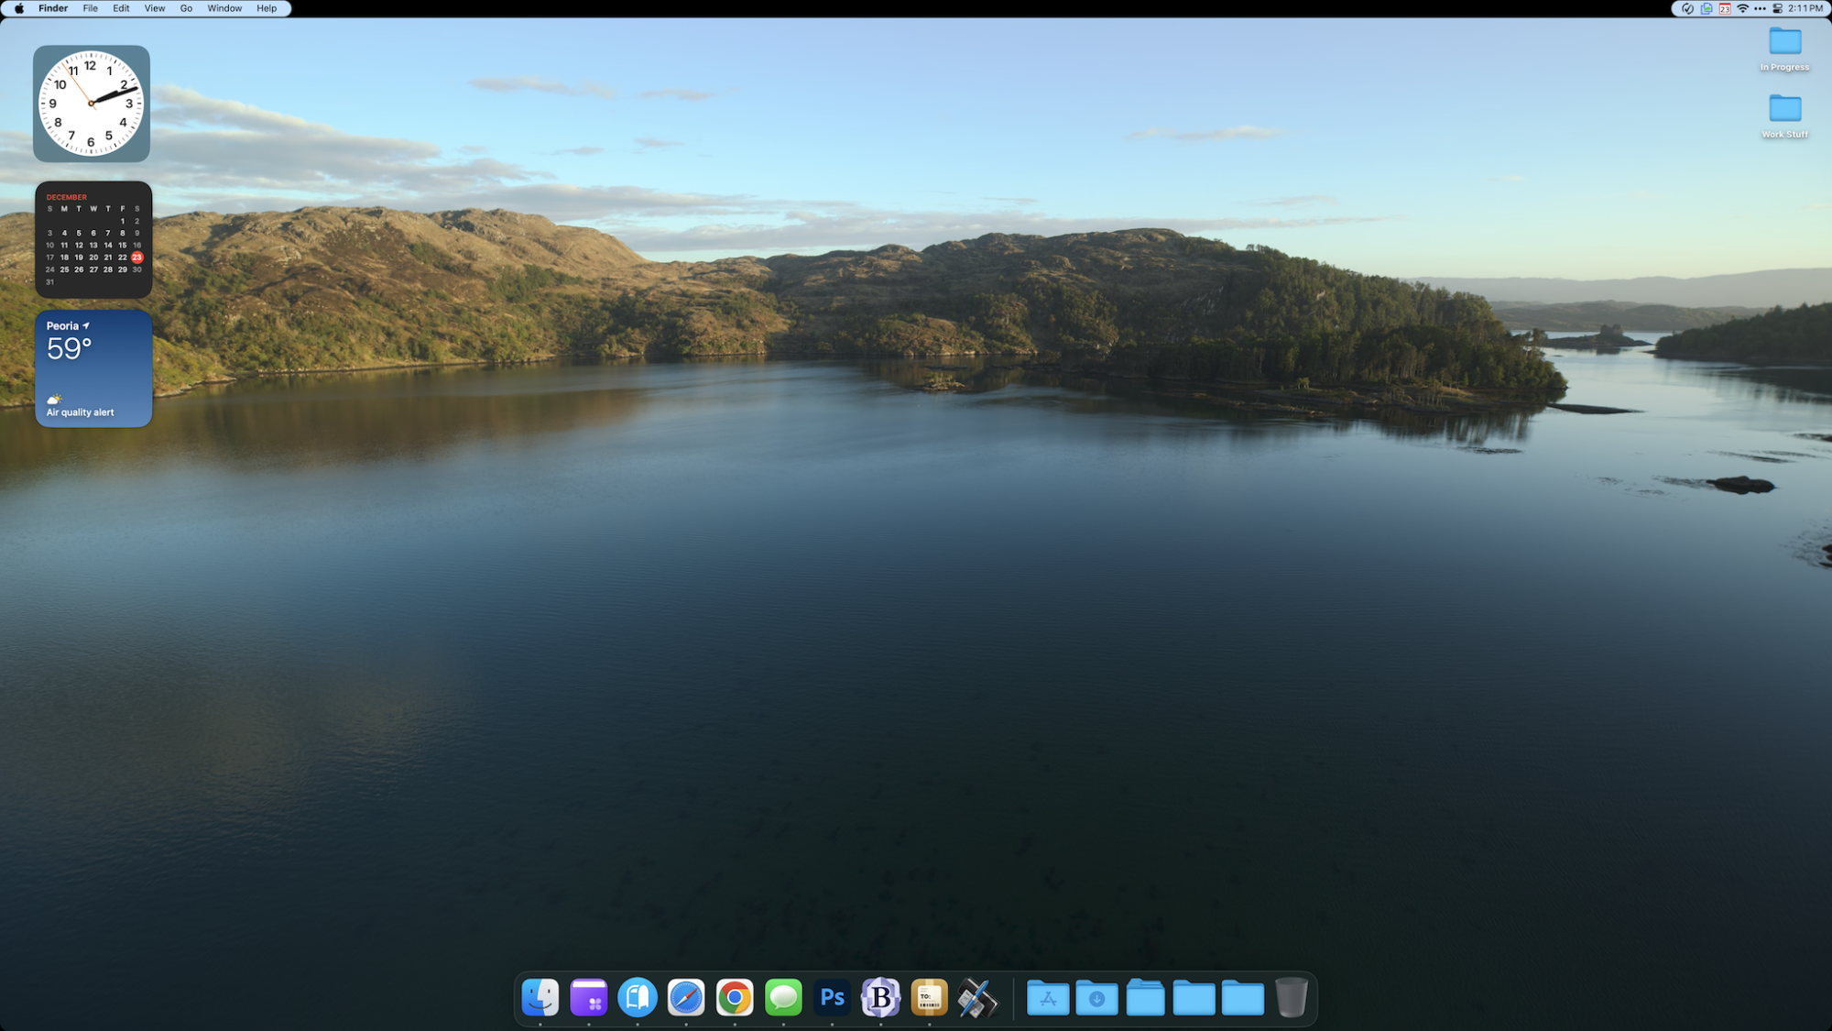Show hidden menu bar items via ellipsis
1832x1031 pixels.
point(1760,8)
